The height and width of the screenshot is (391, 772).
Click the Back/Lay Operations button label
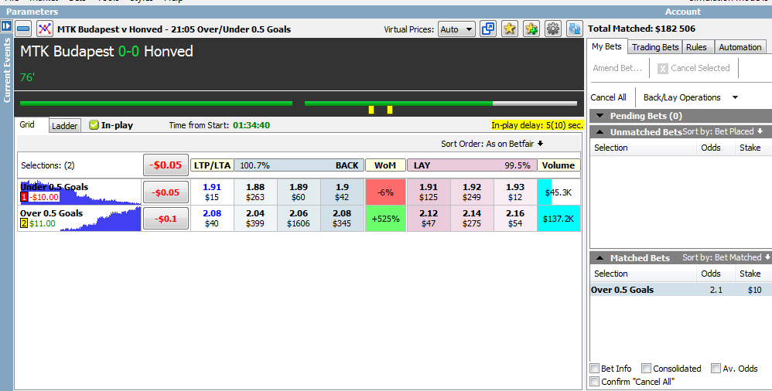point(682,97)
